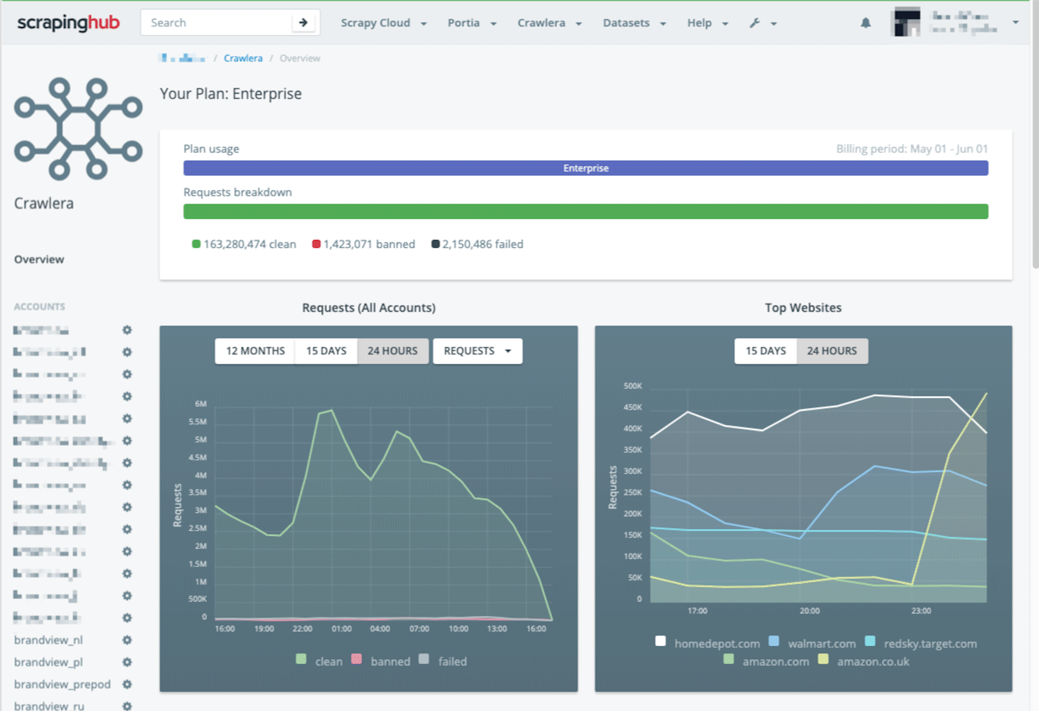1039x711 pixels.
Task: Click the user avatar thumbnail
Action: [x=907, y=22]
